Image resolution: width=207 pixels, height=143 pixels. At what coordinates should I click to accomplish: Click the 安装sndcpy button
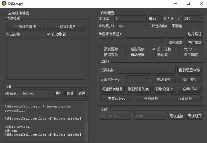pyautogui.click(x=117, y=98)
